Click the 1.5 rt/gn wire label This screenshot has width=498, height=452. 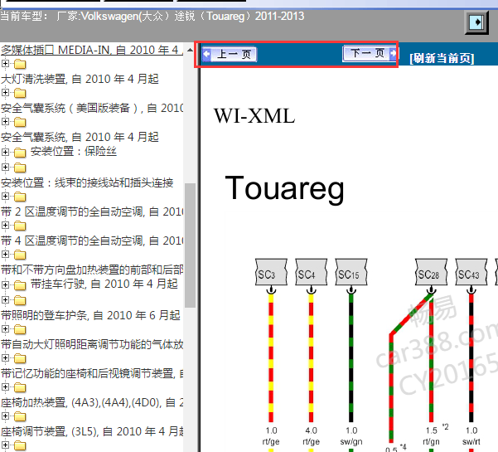pos(431,435)
